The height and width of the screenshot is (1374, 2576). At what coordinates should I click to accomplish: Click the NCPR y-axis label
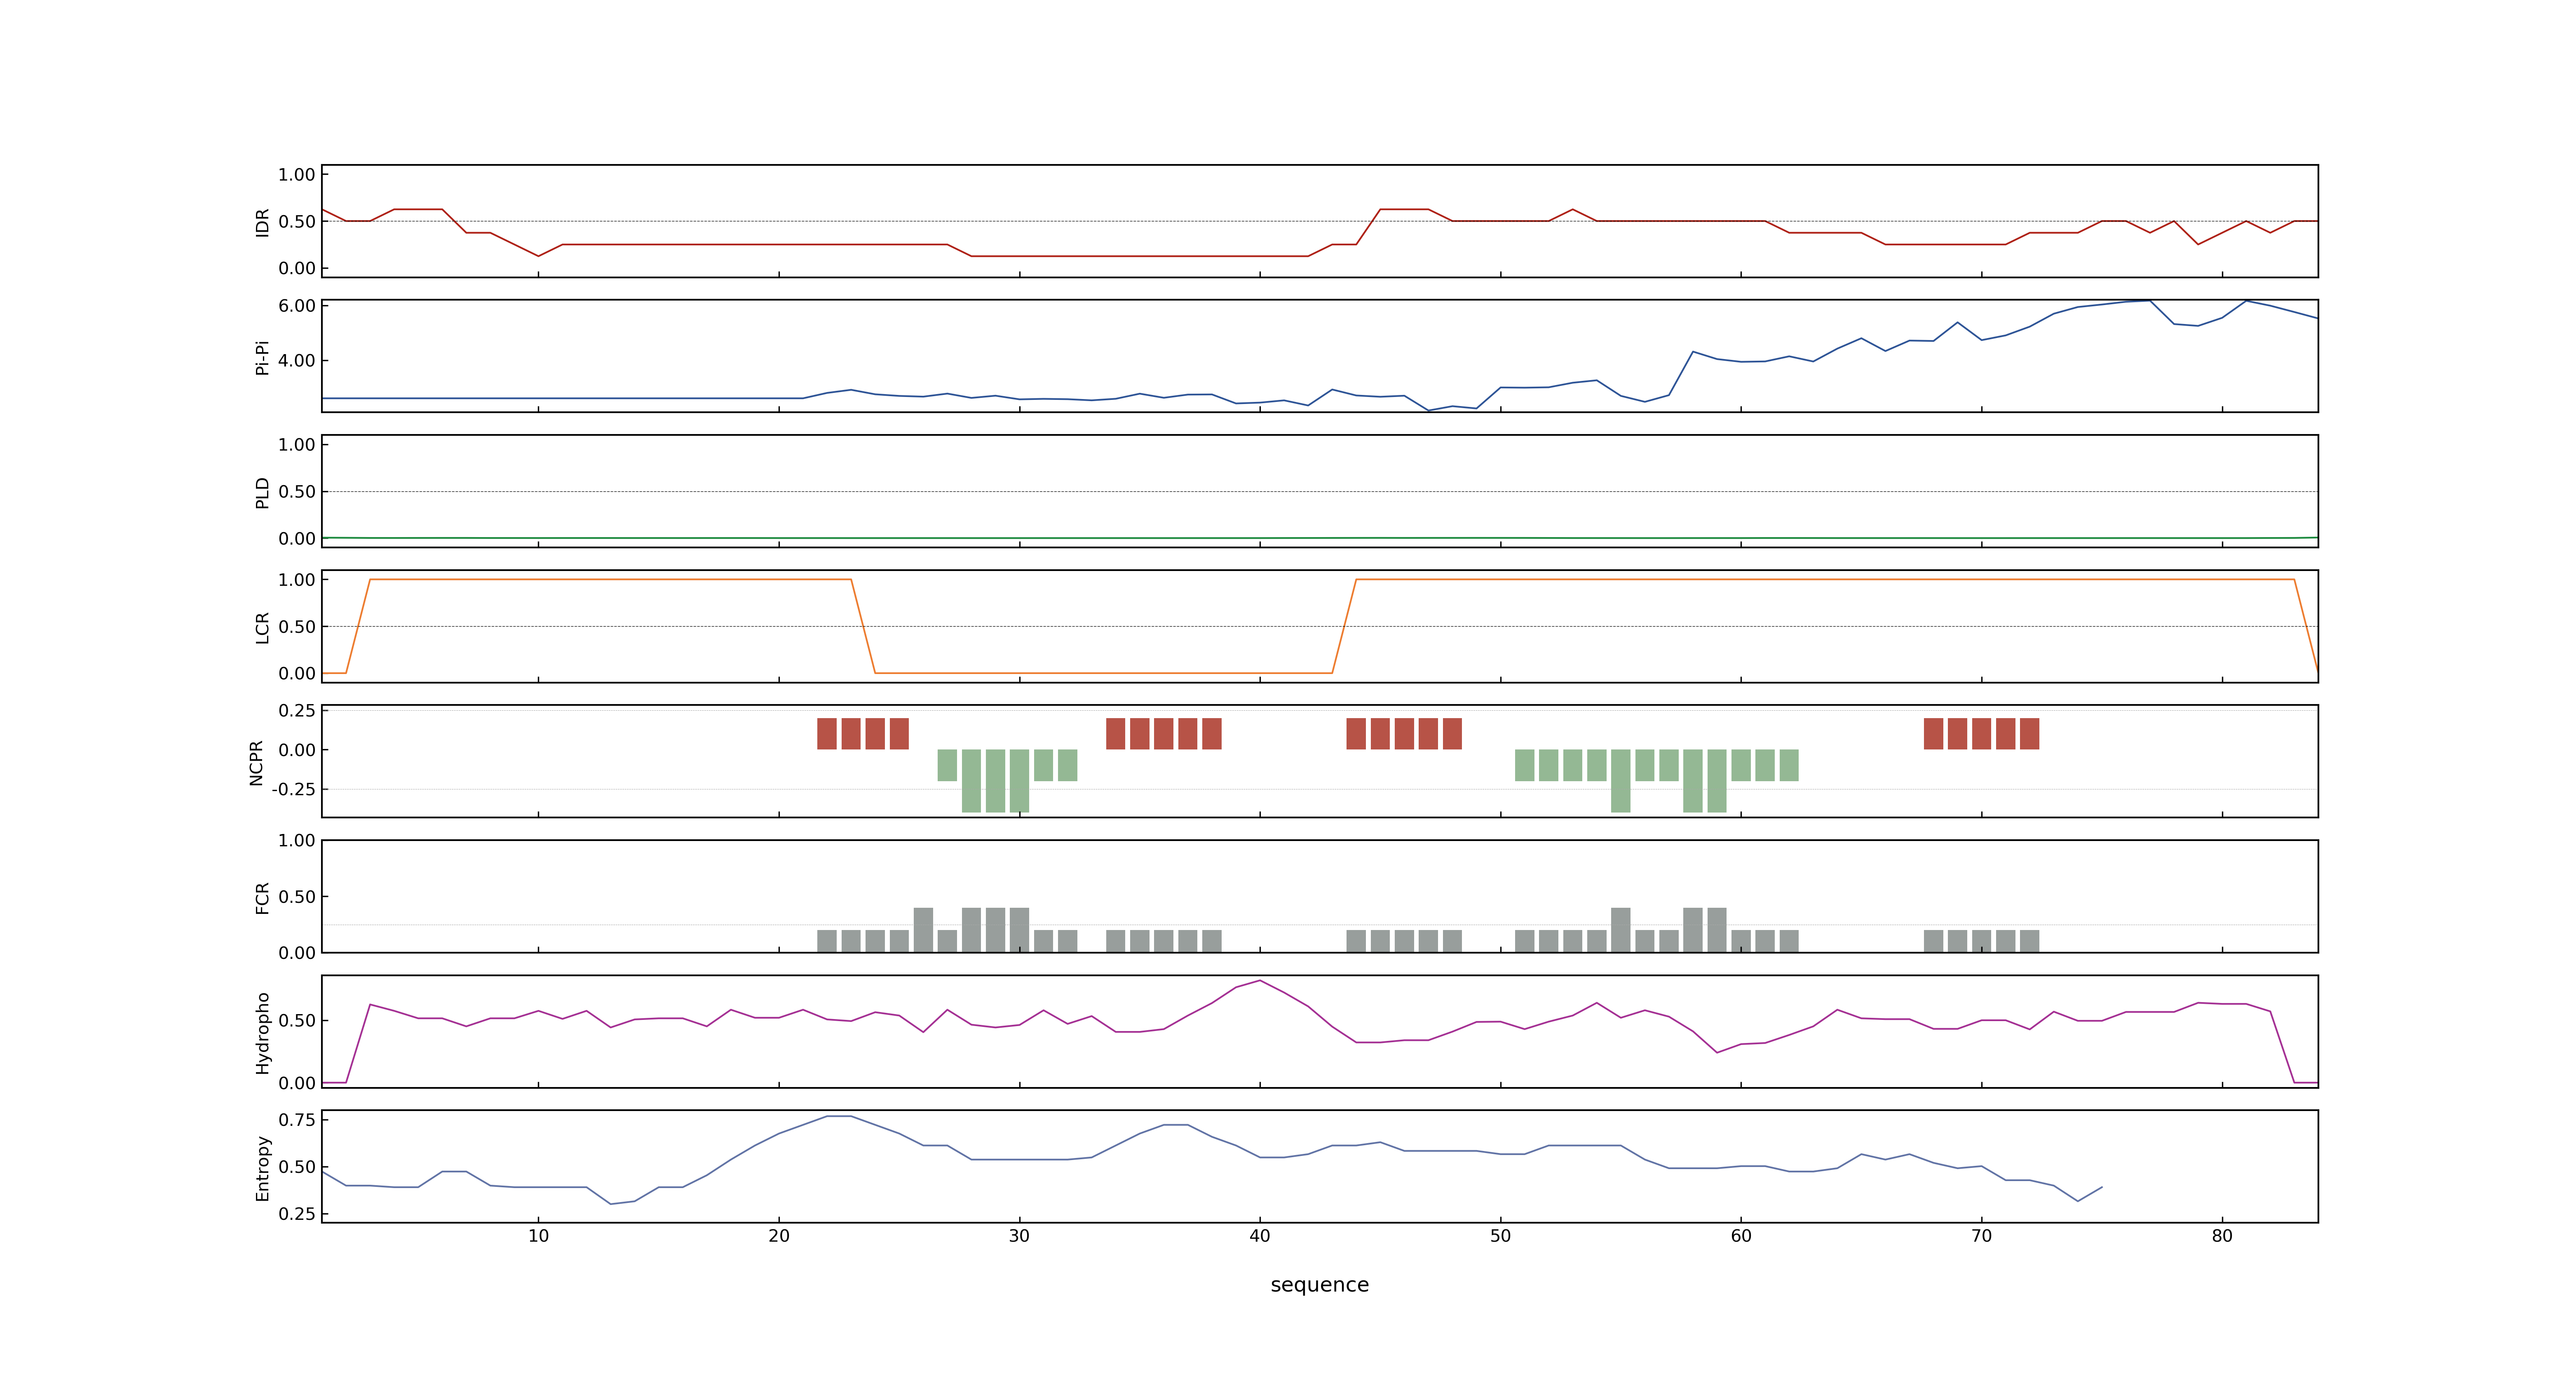pos(256,763)
